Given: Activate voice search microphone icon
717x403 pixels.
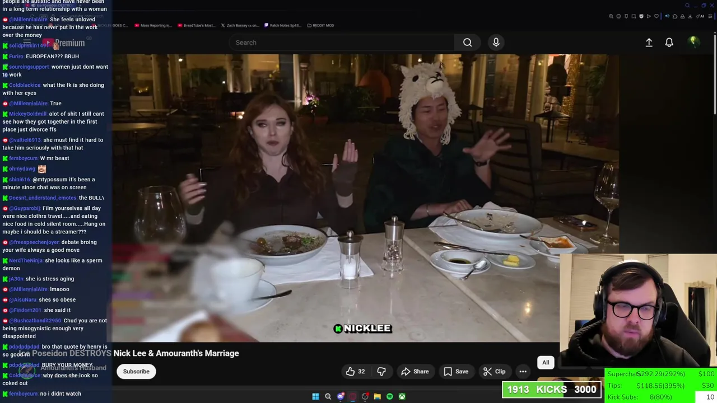Looking at the screenshot, I should coord(496,43).
